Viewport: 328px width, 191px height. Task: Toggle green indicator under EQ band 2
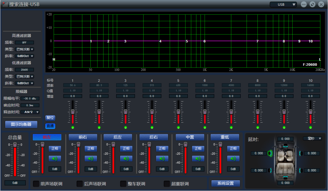[99, 127]
